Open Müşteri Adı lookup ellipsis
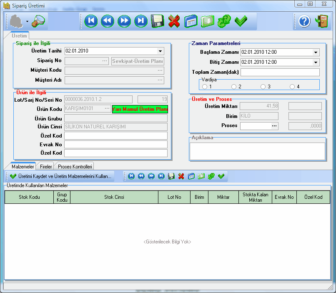The image size is (336, 293). tap(160, 80)
